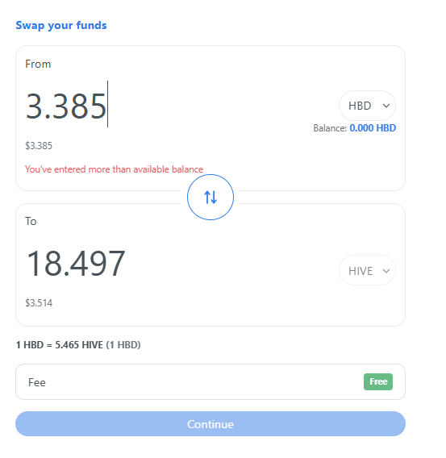Click the $3.514 value under To amount
Image resolution: width=446 pixels, height=458 pixels.
coord(39,303)
